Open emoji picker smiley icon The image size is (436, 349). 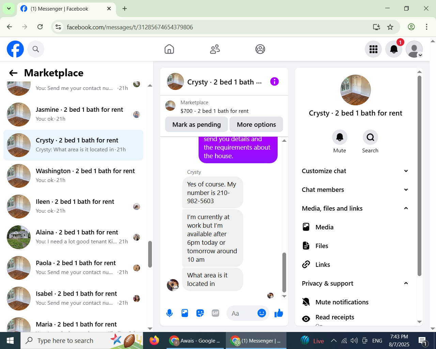coord(262,313)
